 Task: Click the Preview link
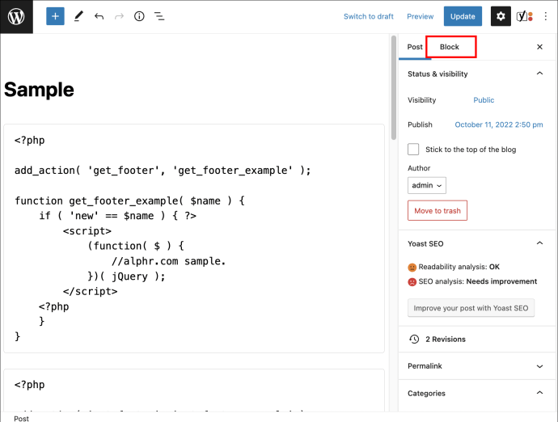421,16
